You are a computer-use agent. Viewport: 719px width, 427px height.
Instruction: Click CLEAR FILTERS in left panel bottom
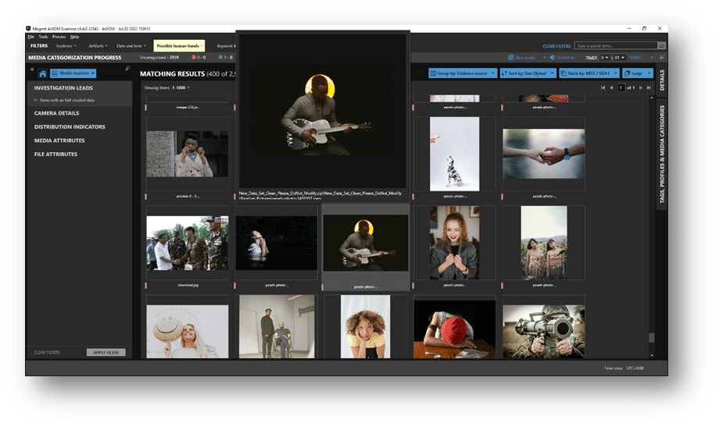[x=47, y=352]
